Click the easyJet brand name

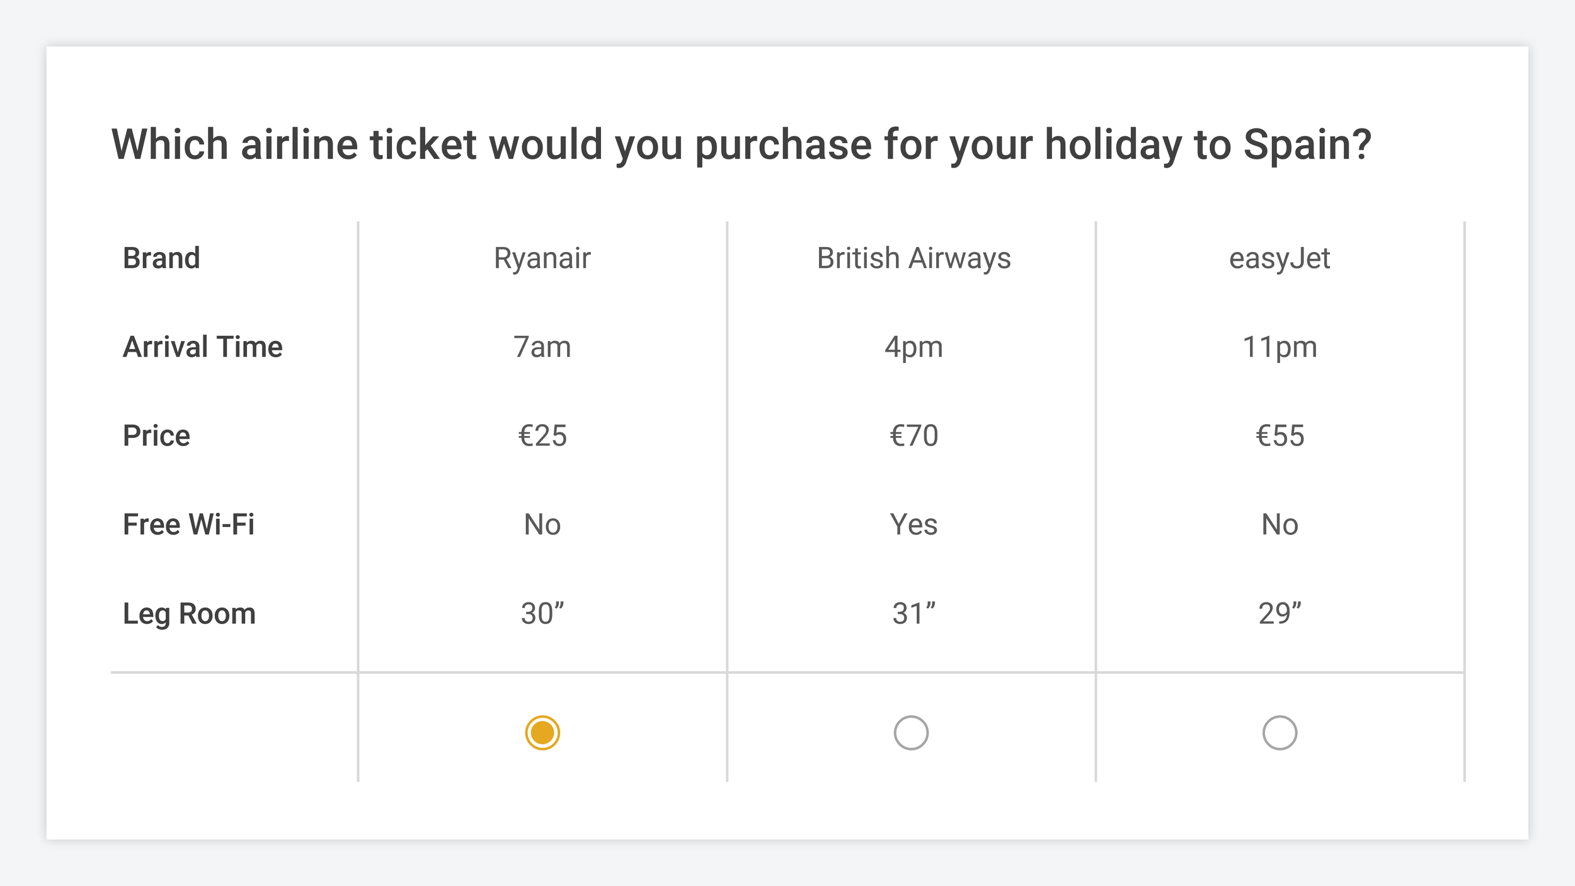coord(1280,258)
